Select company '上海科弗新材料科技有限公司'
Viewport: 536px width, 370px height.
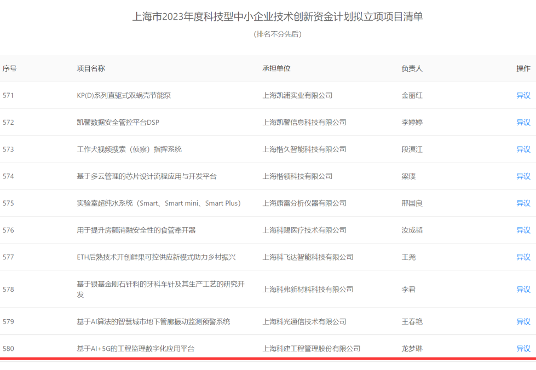click(308, 290)
